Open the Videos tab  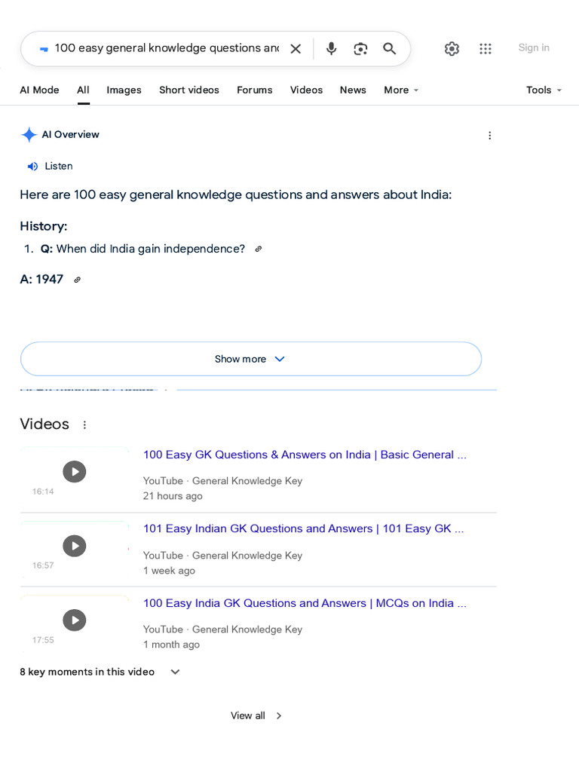click(x=306, y=90)
